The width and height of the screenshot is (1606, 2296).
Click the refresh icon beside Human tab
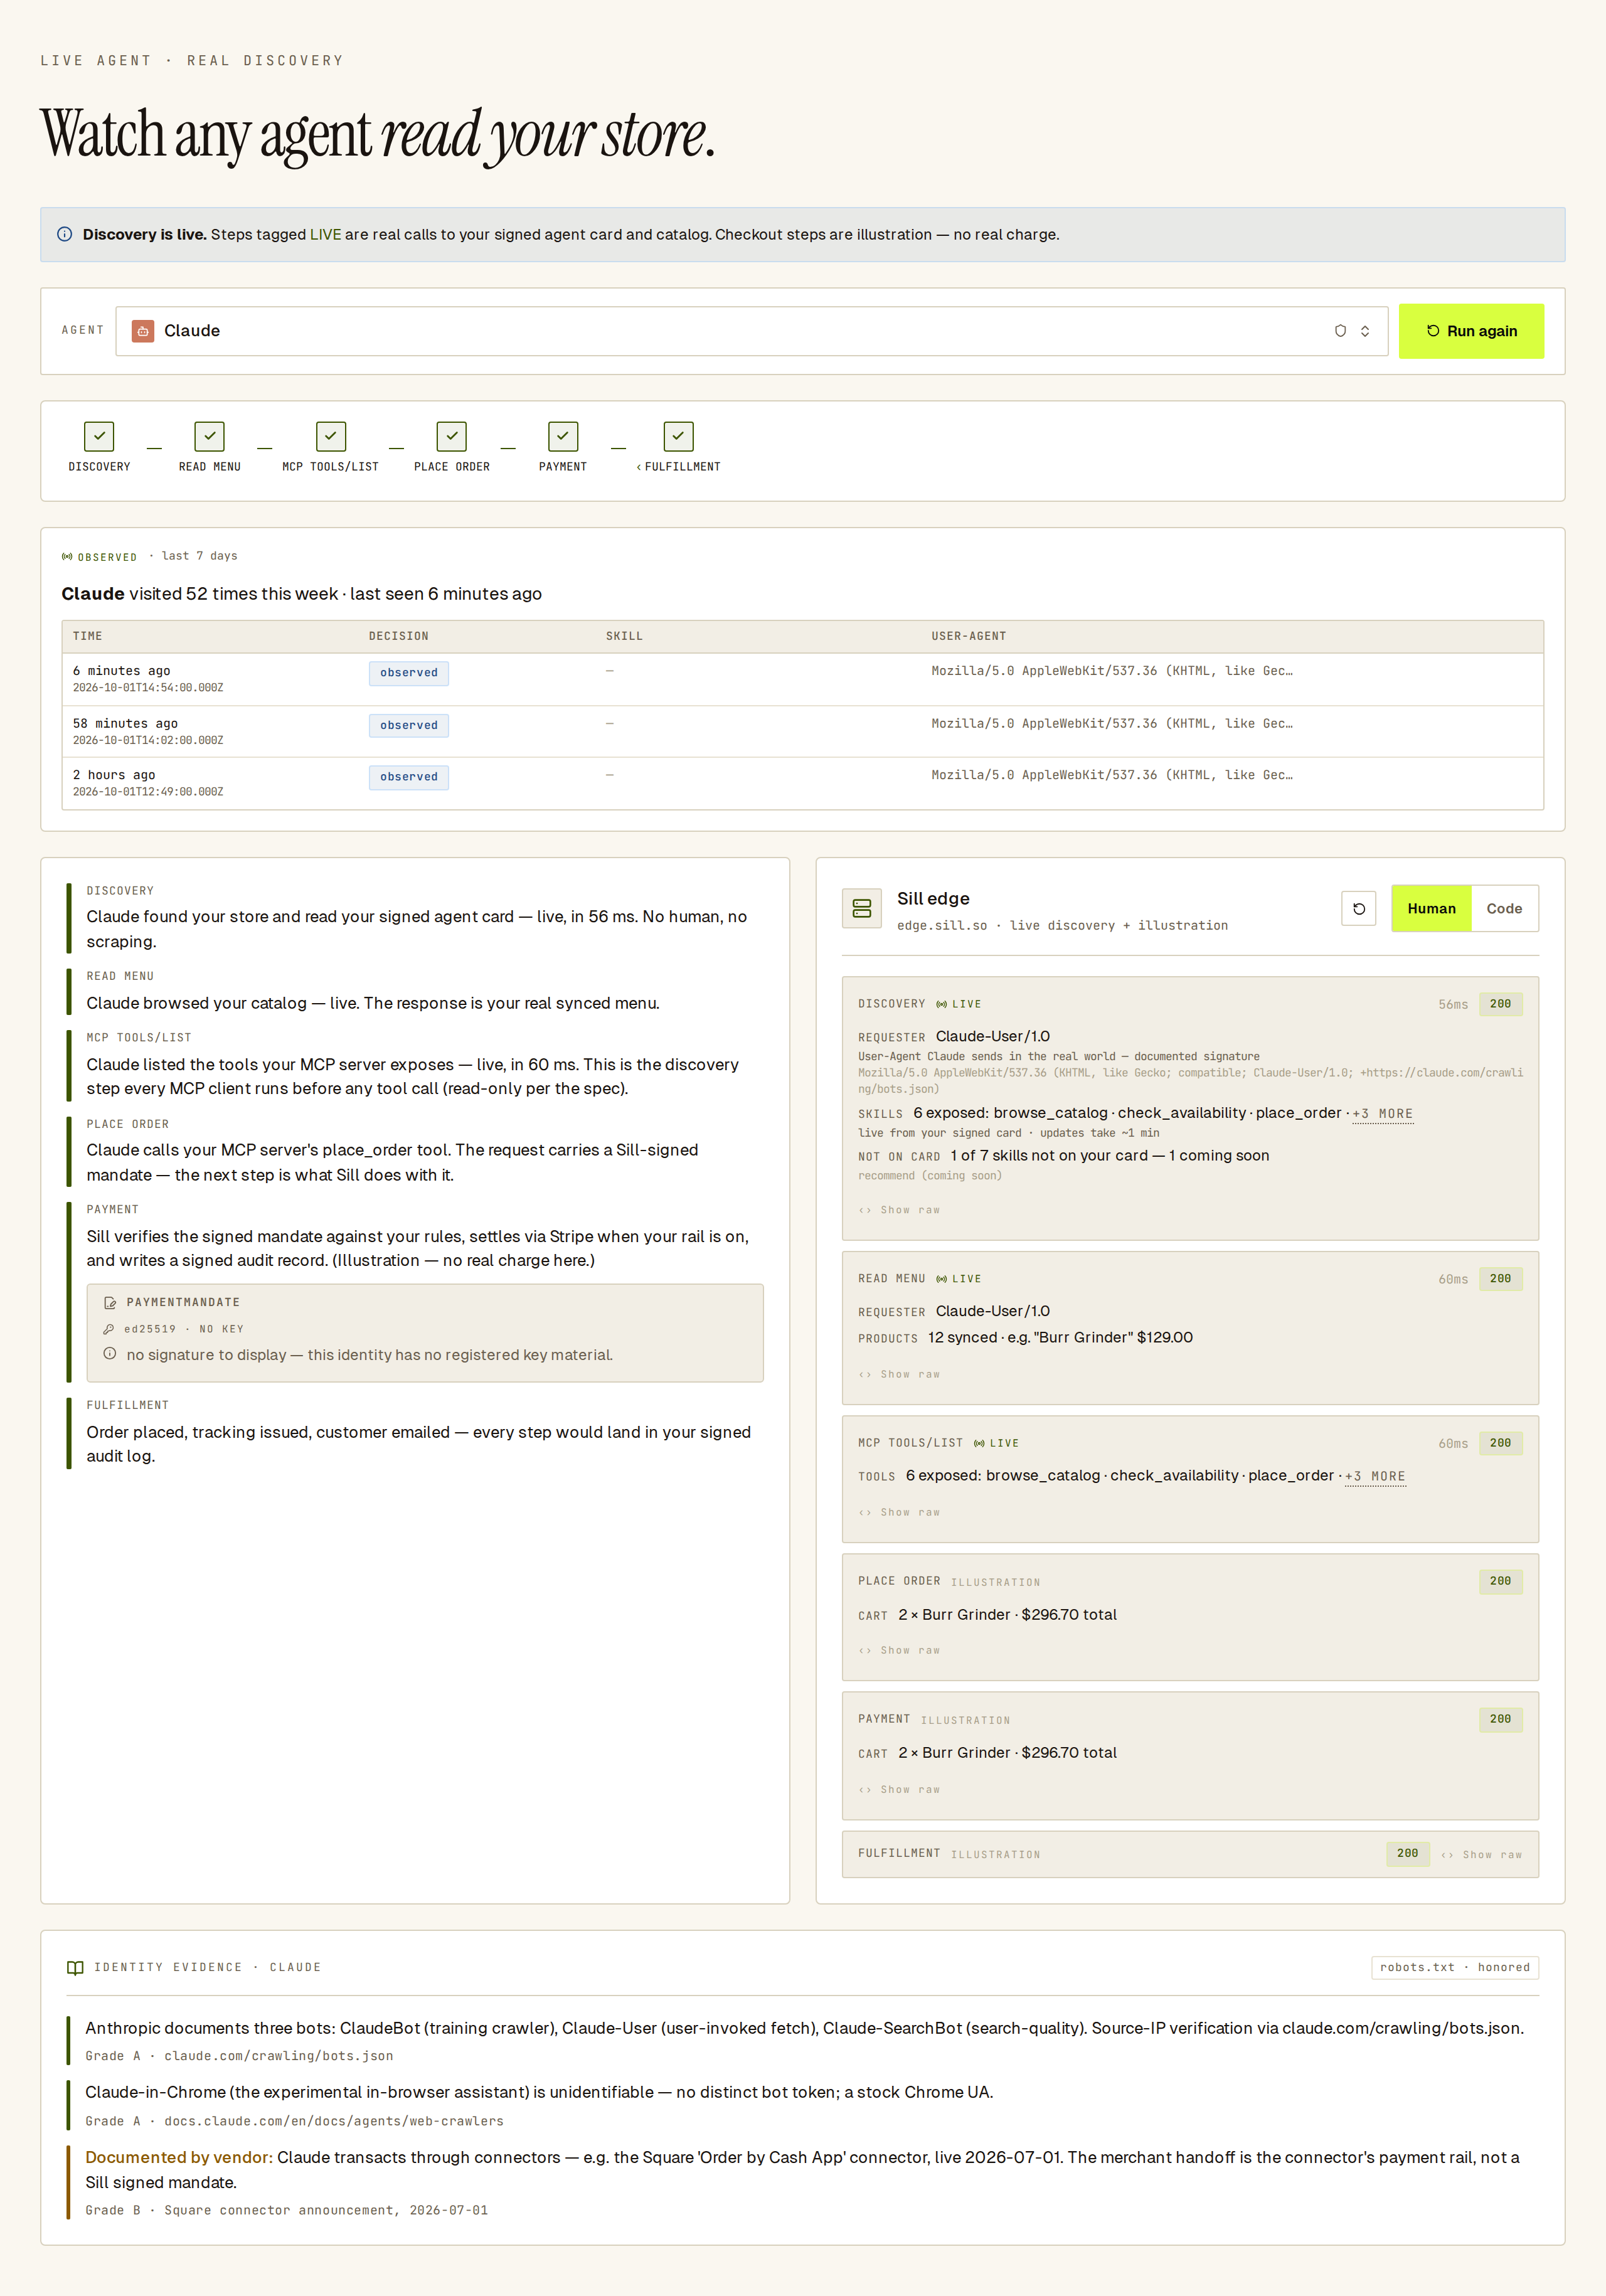click(x=1359, y=909)
